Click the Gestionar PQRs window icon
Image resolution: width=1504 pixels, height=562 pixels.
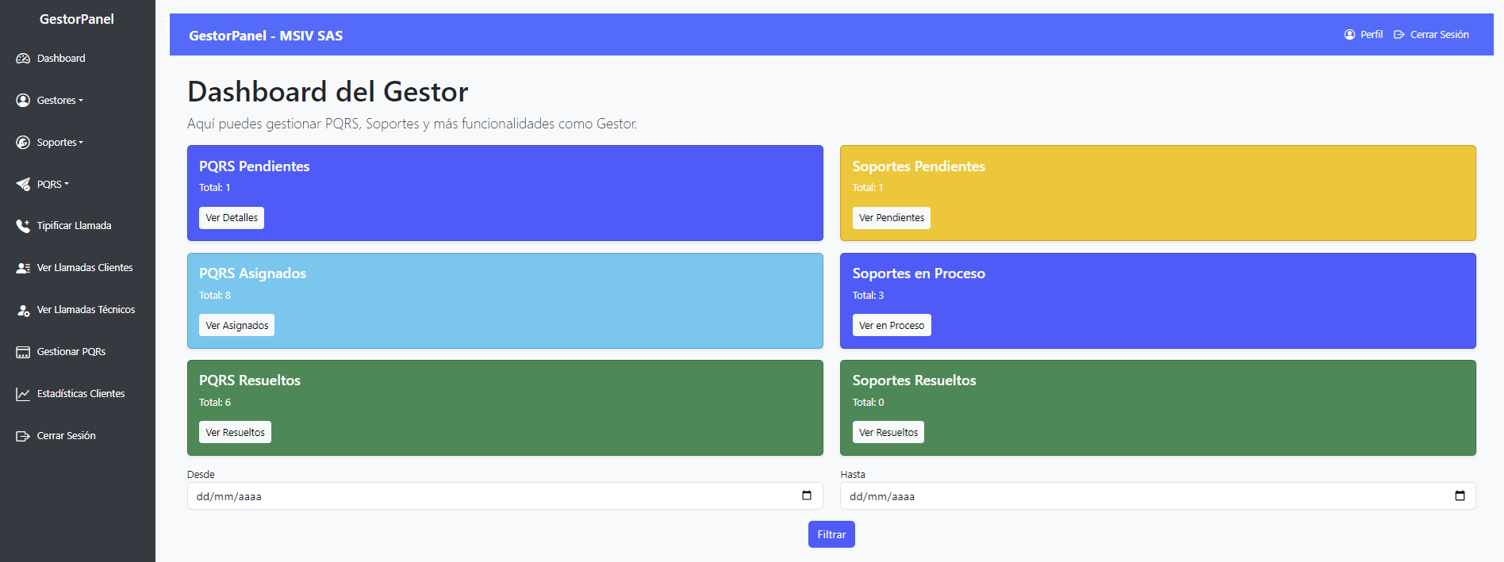coord(23,352)
